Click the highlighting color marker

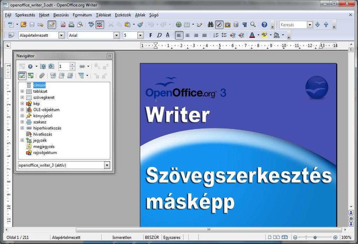click(264, 35)
